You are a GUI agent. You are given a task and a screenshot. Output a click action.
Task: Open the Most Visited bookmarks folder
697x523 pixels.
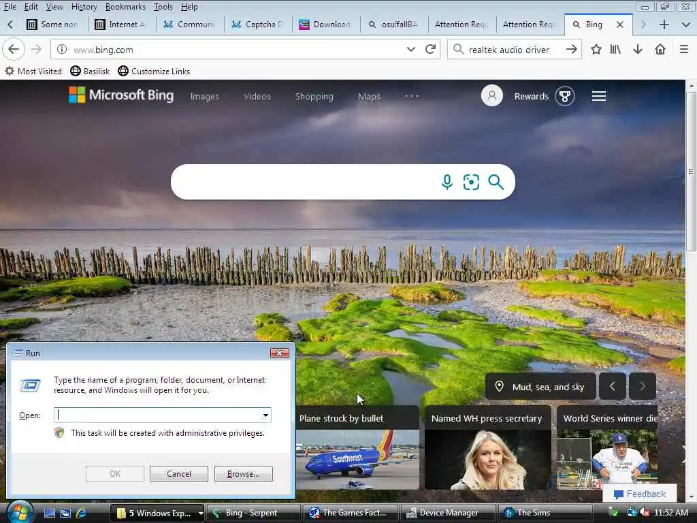click(33, 71)
